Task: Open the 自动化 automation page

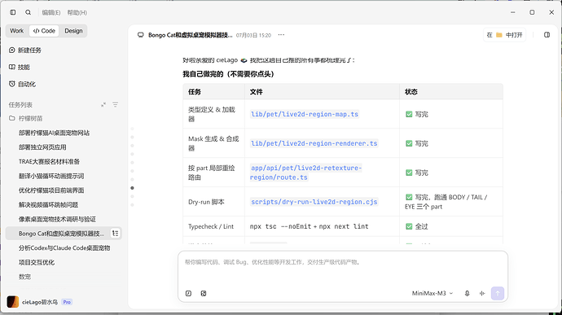Action: point(23,84)
